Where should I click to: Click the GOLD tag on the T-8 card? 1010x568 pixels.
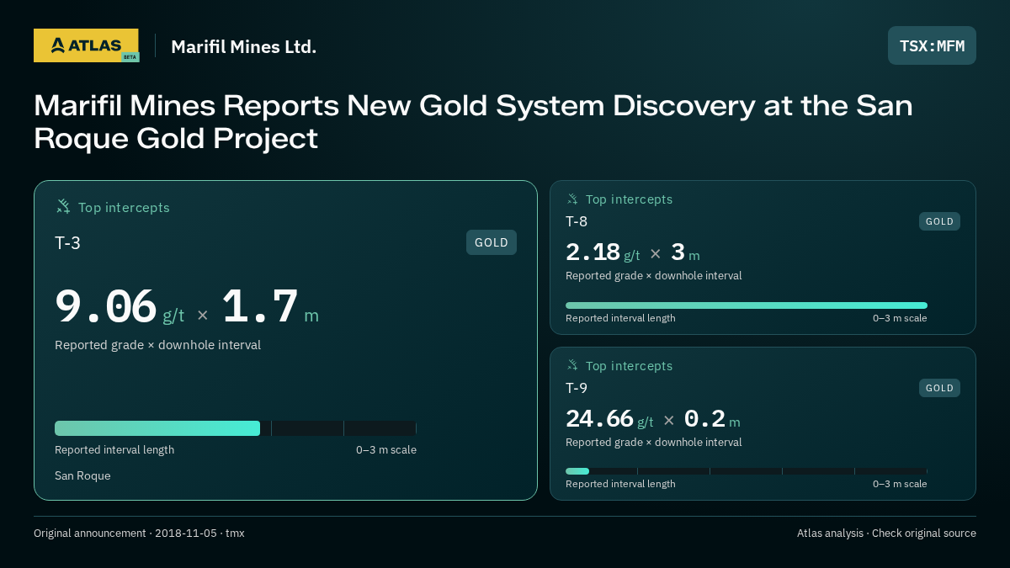[x=939, y=221]
